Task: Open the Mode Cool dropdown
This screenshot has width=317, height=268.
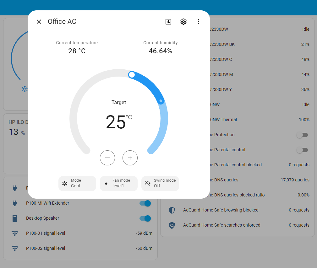Action: (77, 184)
